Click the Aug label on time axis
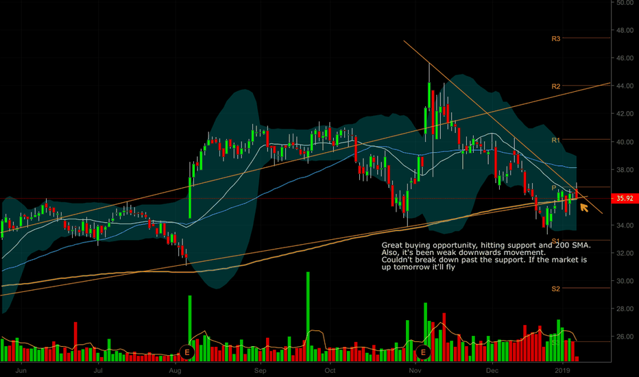The image size is (639, 377). [x=175, y=370]
